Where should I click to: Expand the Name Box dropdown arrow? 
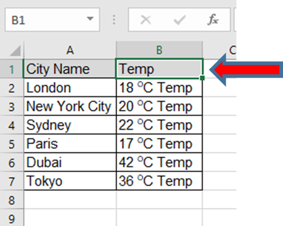(90, 19)
